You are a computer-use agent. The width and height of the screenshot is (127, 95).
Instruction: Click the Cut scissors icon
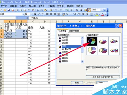coord(38,10)
